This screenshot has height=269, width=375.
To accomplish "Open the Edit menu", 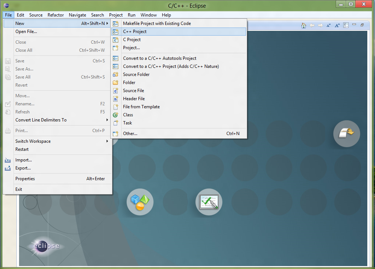I will pos(21,15).
